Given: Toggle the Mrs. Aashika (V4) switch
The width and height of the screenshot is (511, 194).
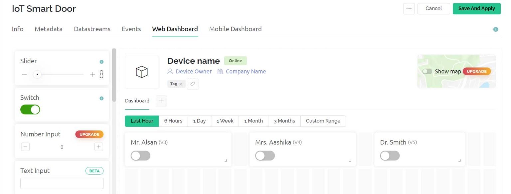Looking at the screenshot, I should pos(265,156).
